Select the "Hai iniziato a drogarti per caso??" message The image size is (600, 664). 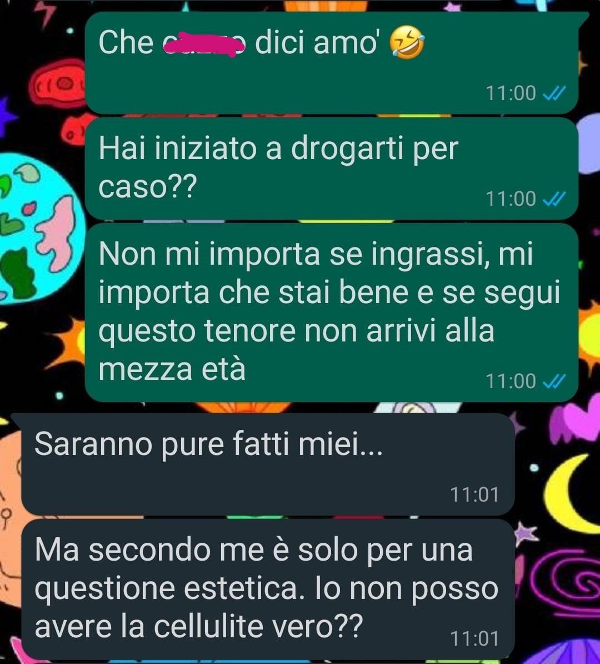[332, 169]
